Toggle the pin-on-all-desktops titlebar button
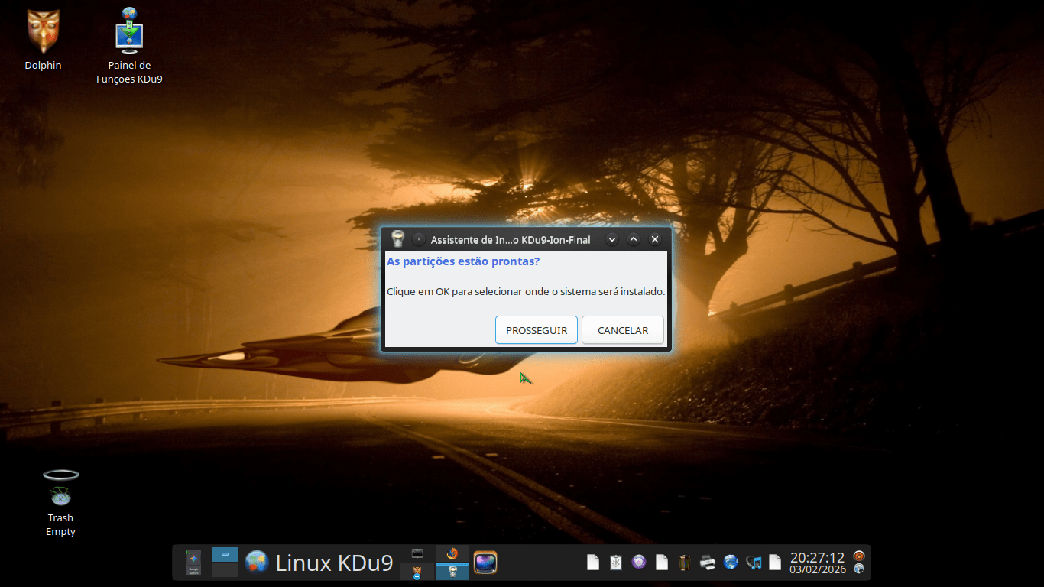The height and width of the screenshot is (587, 1044). coord(418,239)
